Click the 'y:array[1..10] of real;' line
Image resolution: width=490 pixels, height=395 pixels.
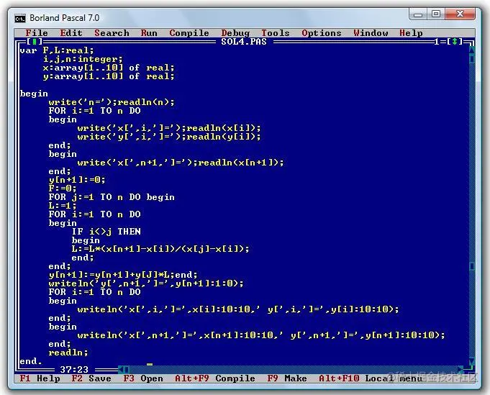pos(109,76)
